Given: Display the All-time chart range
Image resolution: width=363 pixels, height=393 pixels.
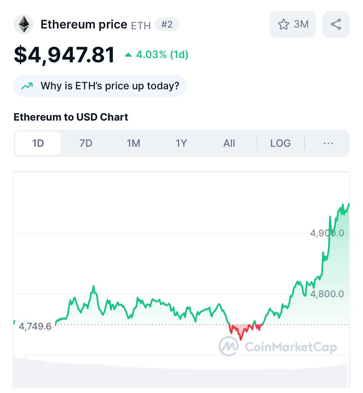Looking at the screenshot, I should click(229, 143).
